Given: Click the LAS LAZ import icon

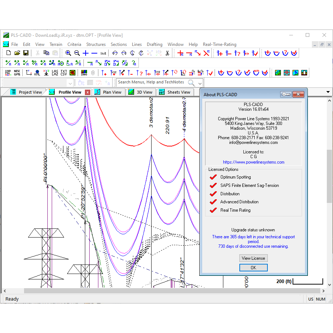Looking at the screenshot, I should click(x=55, y=73).
